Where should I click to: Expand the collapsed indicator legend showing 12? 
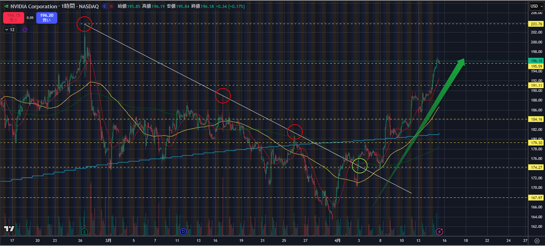(x=10, y=30)
